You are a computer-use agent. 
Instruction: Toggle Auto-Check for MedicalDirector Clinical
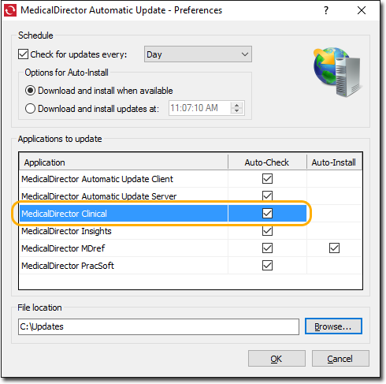(267, 213)
